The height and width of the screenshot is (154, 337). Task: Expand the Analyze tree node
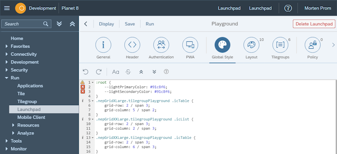click(x=13, y=133)
